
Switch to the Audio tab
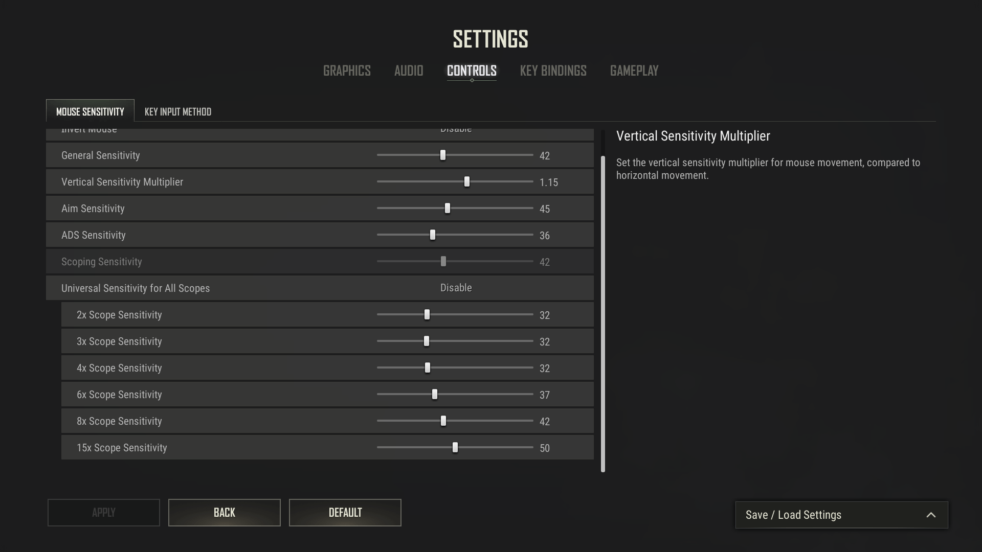pos(409,71)
